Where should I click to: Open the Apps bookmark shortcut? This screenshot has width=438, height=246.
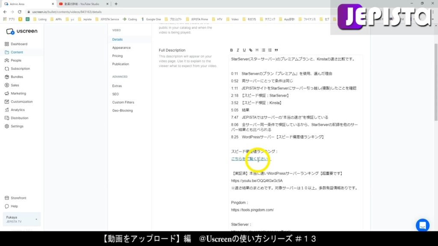9,19
